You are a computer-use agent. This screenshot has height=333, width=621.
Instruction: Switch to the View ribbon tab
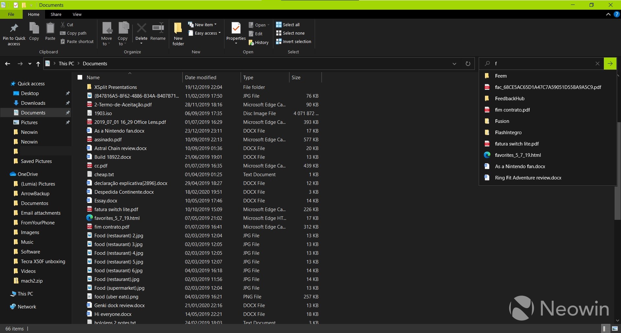click(x=77, y=14)
